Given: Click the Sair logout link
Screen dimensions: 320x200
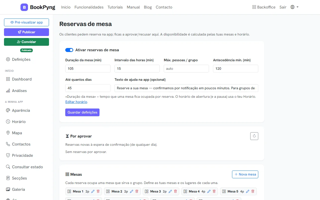Looking at the screenshot, I should point(283,7).
